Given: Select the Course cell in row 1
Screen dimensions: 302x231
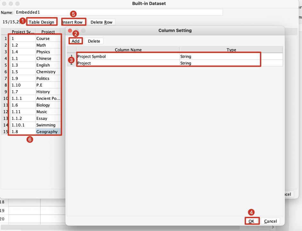Looking at the screenshot, I should pyautogui.click(x=47, y=38).
